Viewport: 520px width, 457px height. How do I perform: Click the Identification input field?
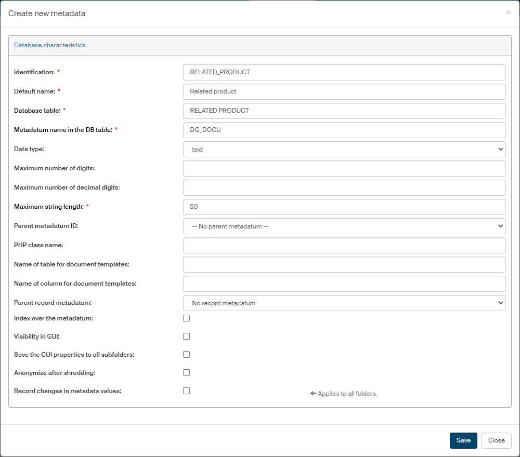pyautogui.click(x=344, y=72)
